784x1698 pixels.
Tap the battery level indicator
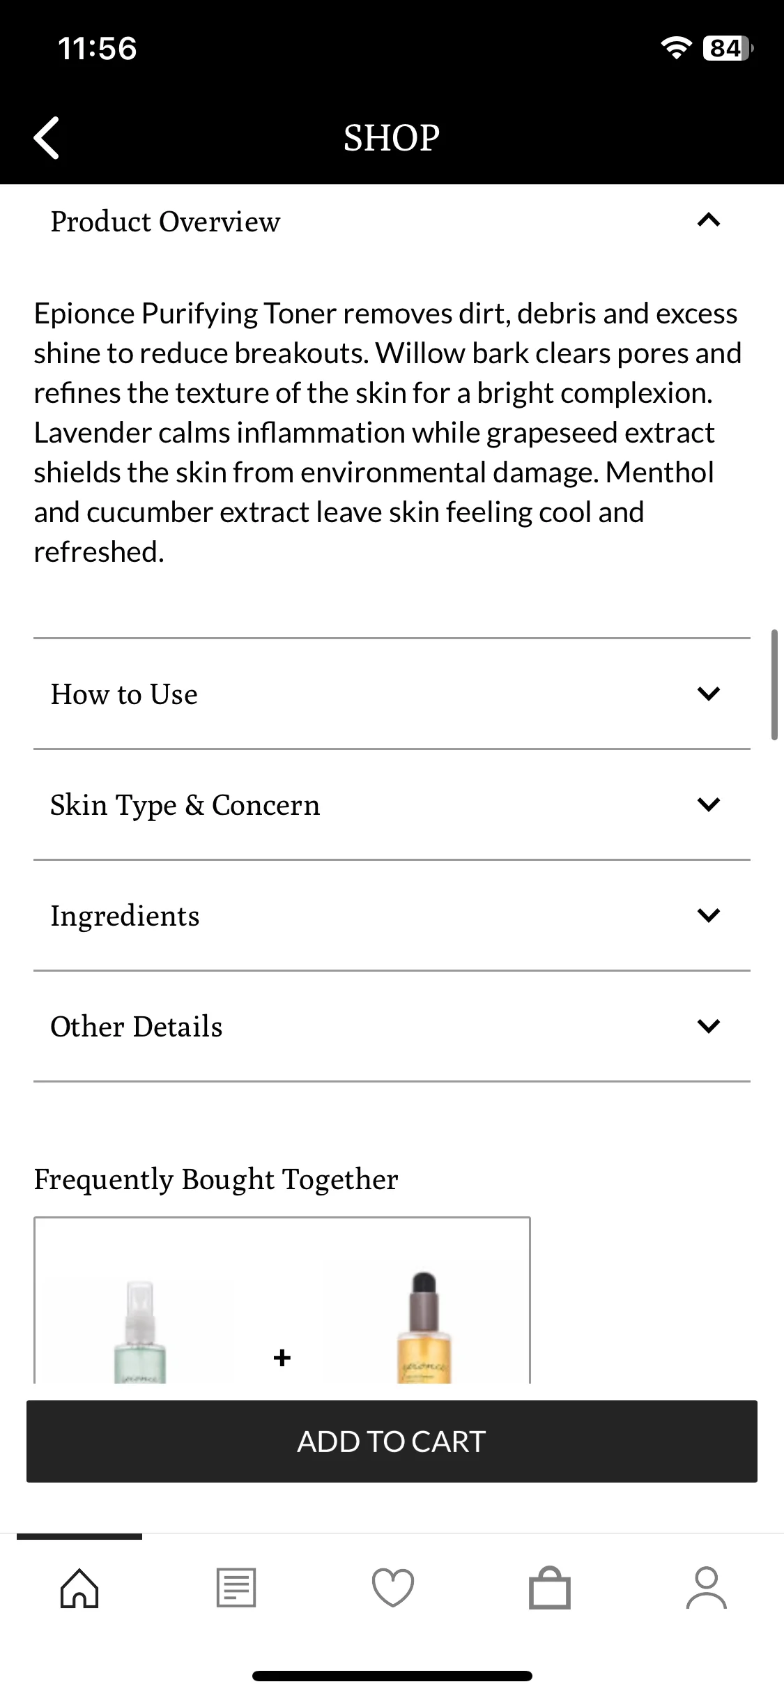(x=728, y=48)
